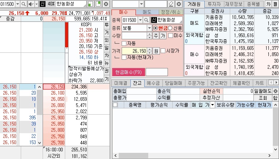Click the 신 credit badge beside 40%
The height and width of the screenshot is (159, 279).
coord(42,4)
